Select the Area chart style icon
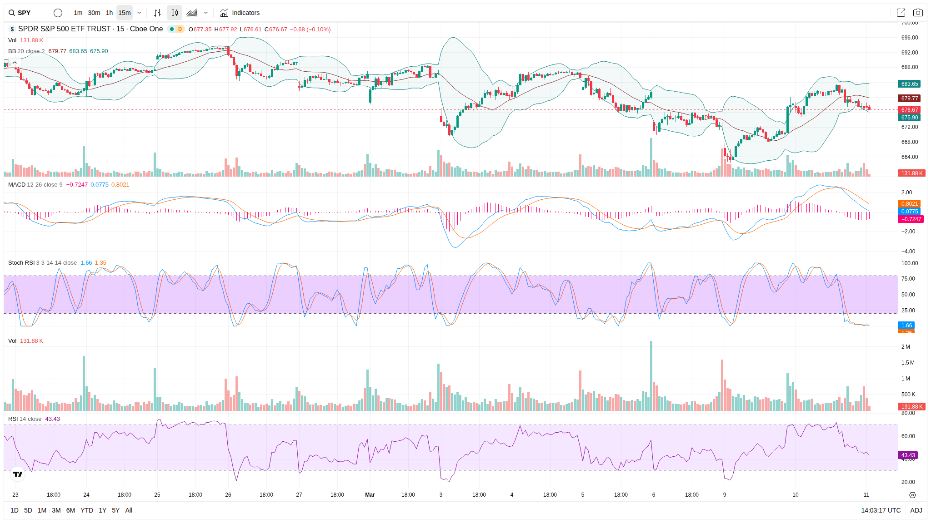Image resolution: width=931 pixels, height=523 pixels. pyautogui.click(x=192, y=13)
